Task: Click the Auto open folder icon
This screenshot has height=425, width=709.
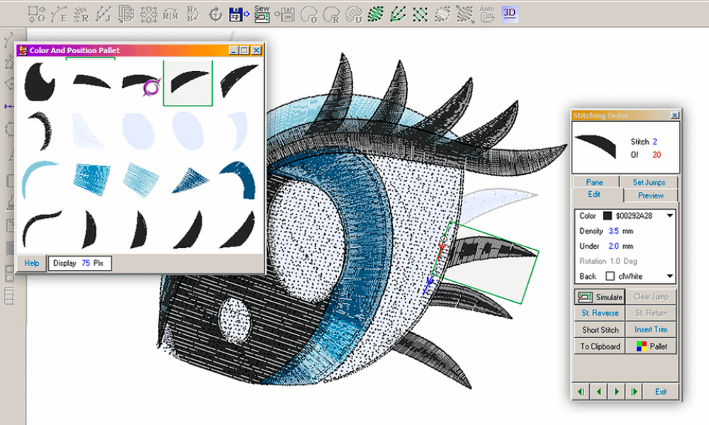Action: (x=487, y=14)
